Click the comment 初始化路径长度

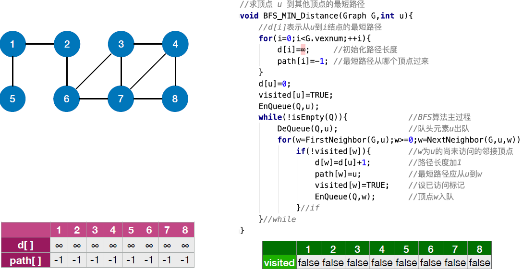point(365,49)
